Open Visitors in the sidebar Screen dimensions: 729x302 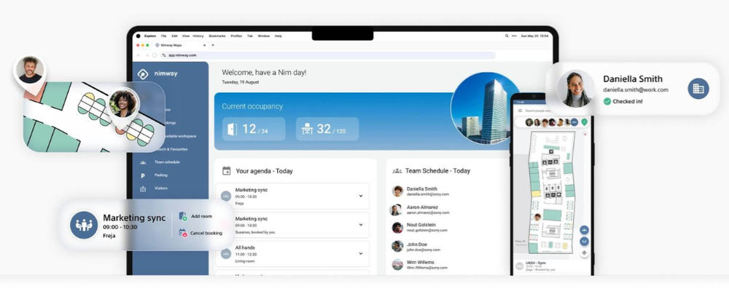coord(161,188)
